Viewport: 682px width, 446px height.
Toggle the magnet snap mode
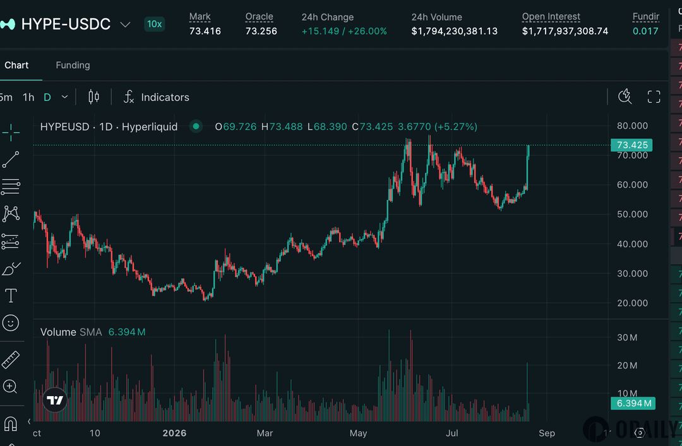point(11,423)
